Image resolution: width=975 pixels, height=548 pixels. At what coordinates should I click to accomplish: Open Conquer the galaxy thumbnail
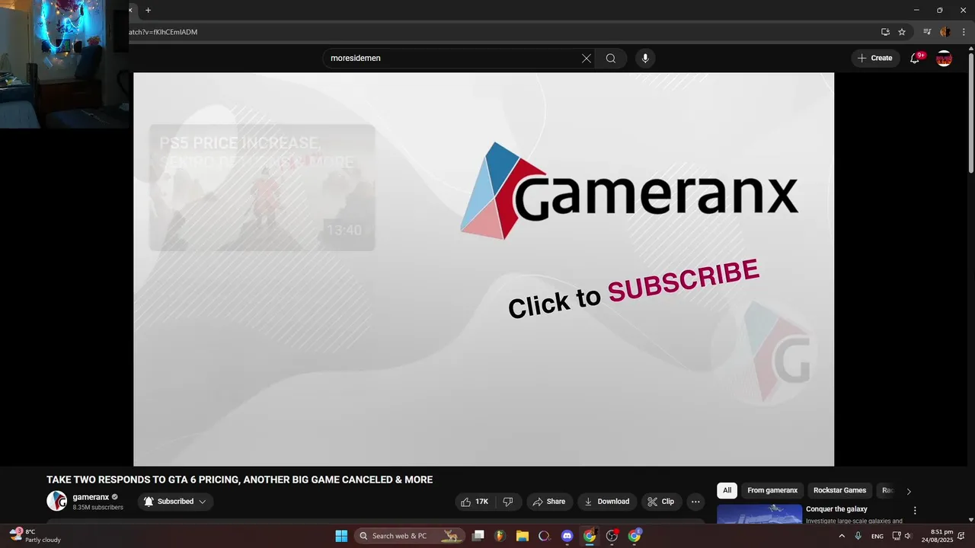coord(759,515)
